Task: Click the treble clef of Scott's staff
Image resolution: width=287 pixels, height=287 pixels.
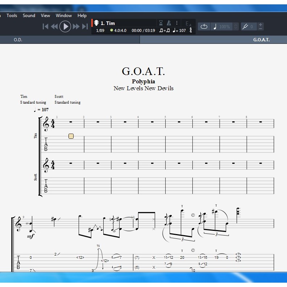Action: point(46,165)
